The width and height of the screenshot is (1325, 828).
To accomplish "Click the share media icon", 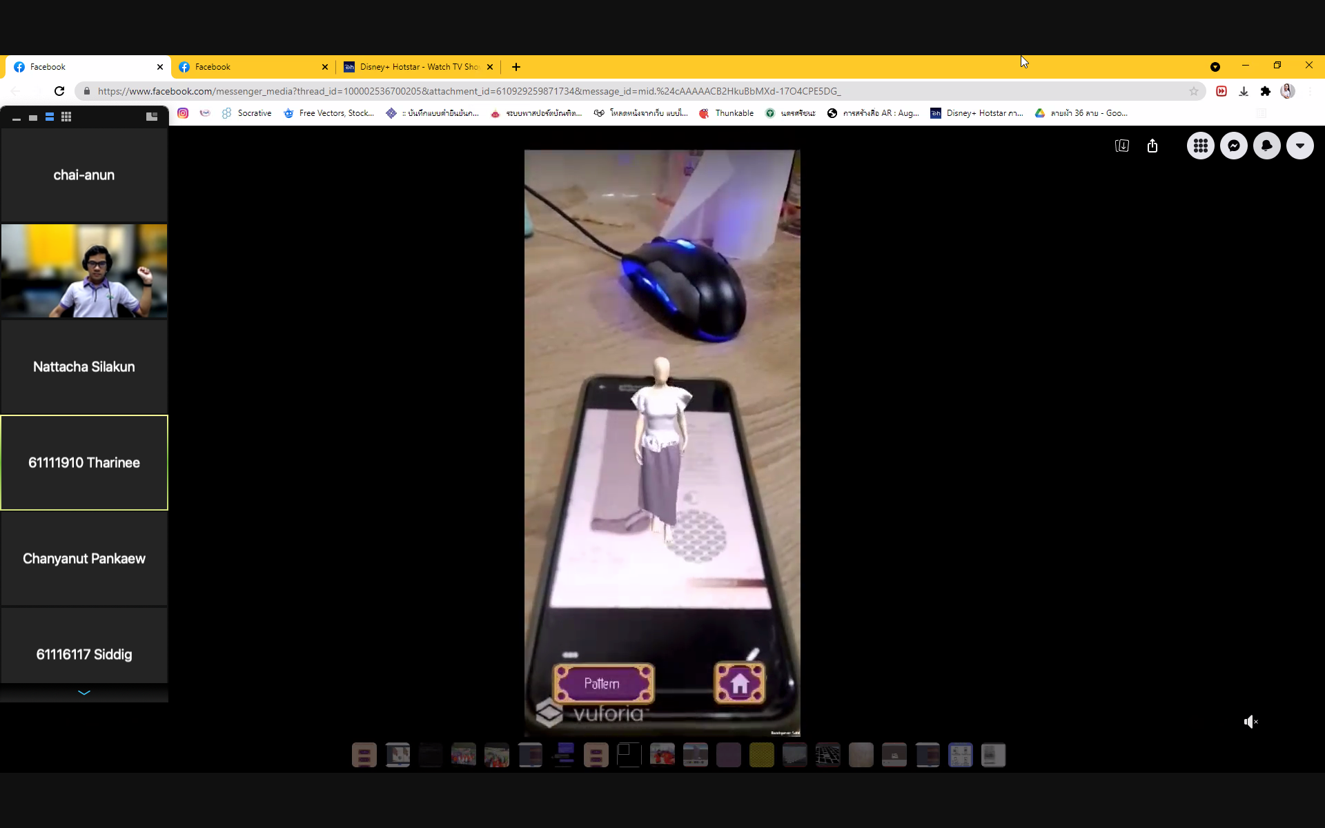I will [x=1152, y=146].
